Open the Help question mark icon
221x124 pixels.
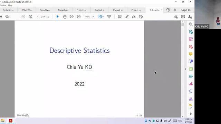tap(168, 10)
